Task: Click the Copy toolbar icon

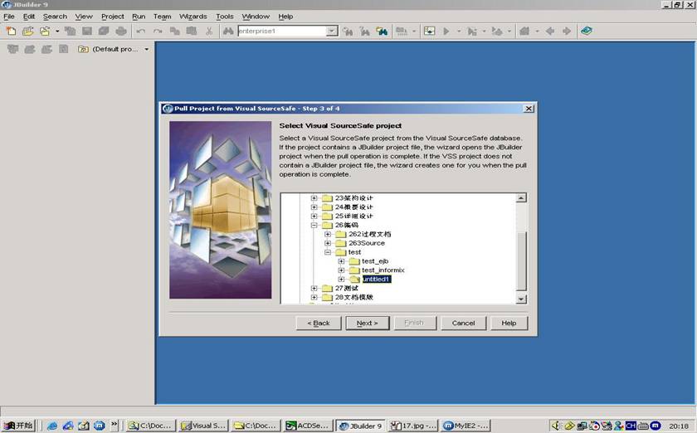Action: point(175,32)
